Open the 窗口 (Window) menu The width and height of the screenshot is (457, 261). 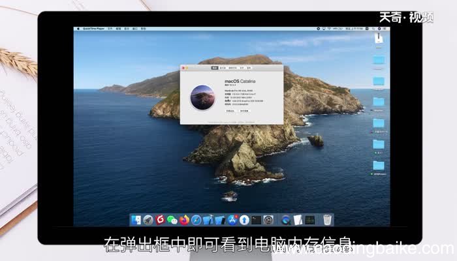(135, 29)
